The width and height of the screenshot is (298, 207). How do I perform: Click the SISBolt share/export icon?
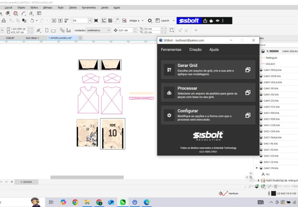point(205,21)
